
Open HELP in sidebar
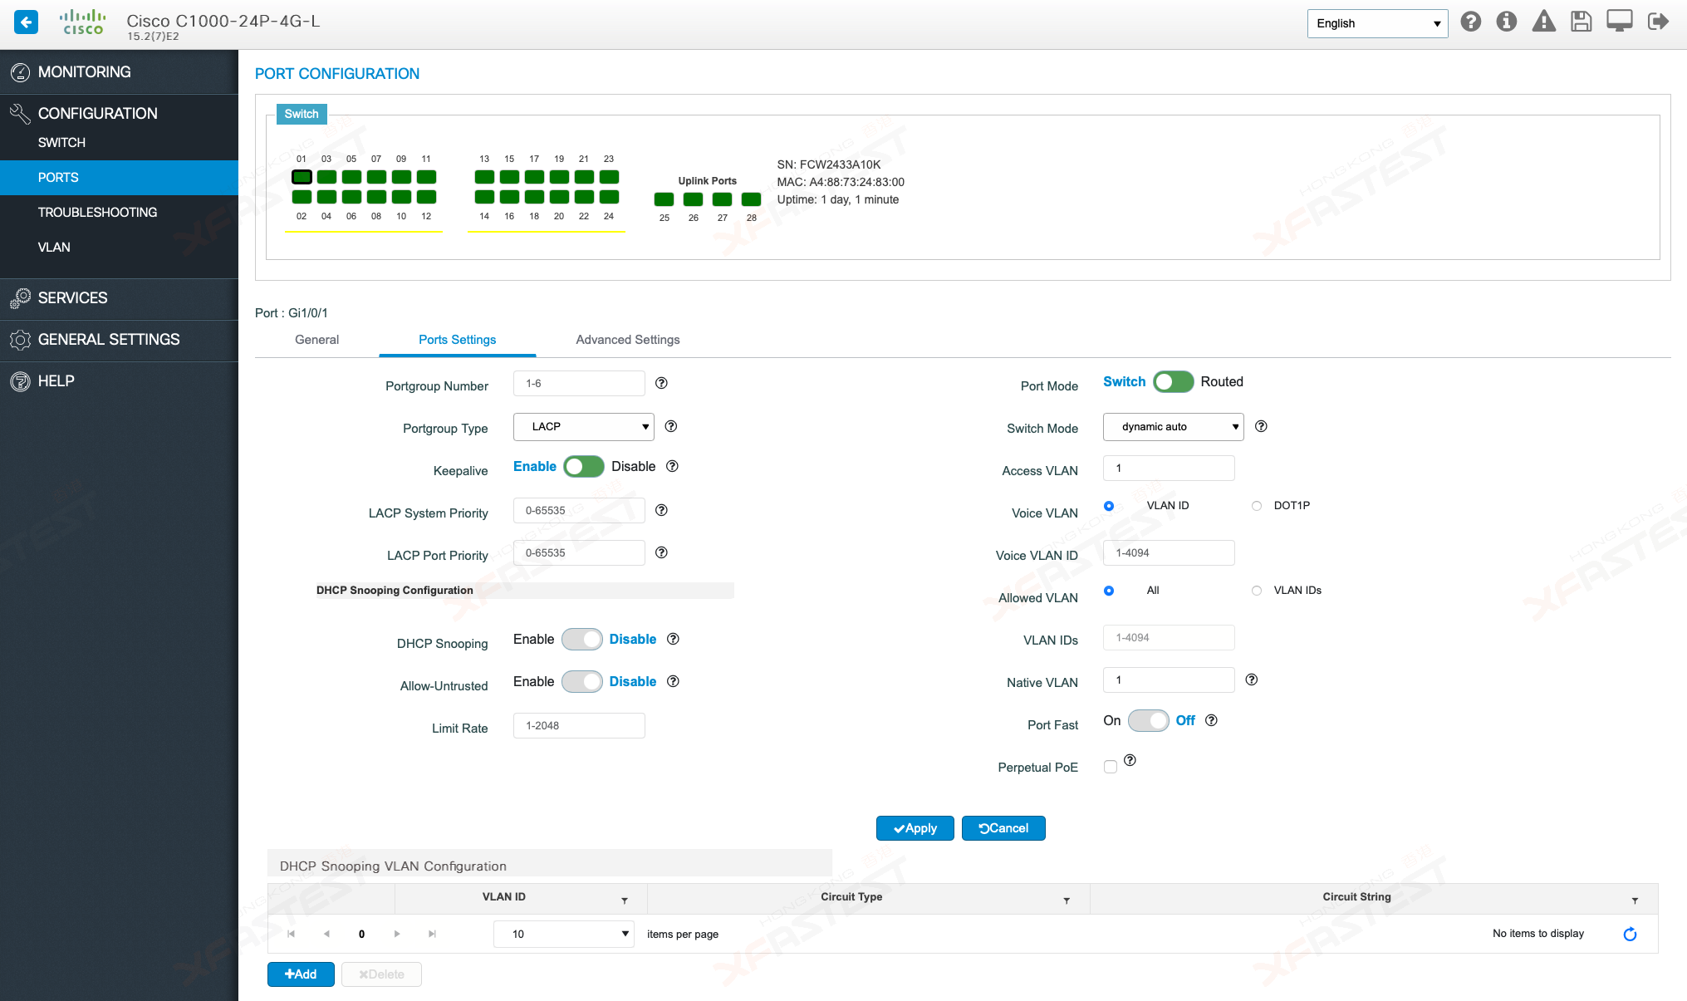pyautogui.click(x=119, y=381)
